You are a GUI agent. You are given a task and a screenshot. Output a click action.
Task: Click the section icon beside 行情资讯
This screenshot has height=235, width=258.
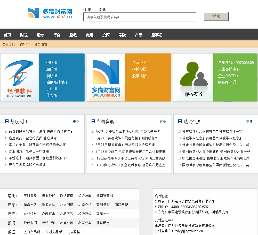point(93,121)
